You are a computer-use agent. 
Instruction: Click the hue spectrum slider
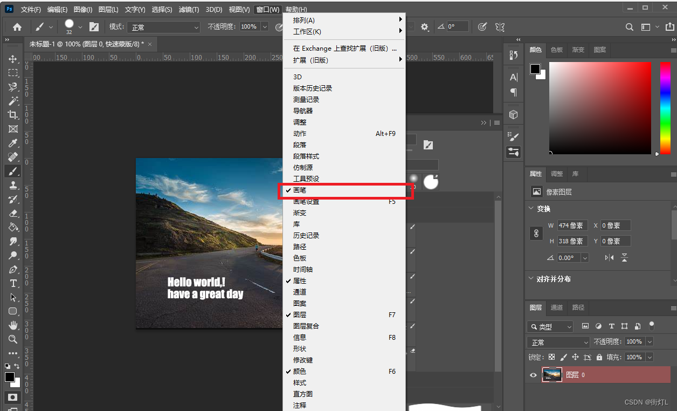(665, 108)
